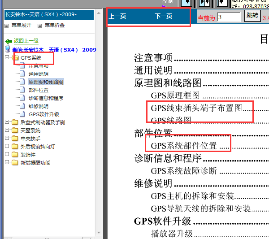Select 后盘式制动器及手刹 in the tree
The height and width of the screenshot is (239, 269).
43,122
